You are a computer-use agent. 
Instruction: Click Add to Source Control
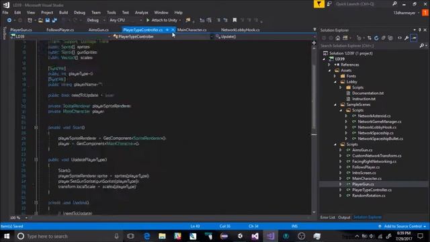coord(402,226)
